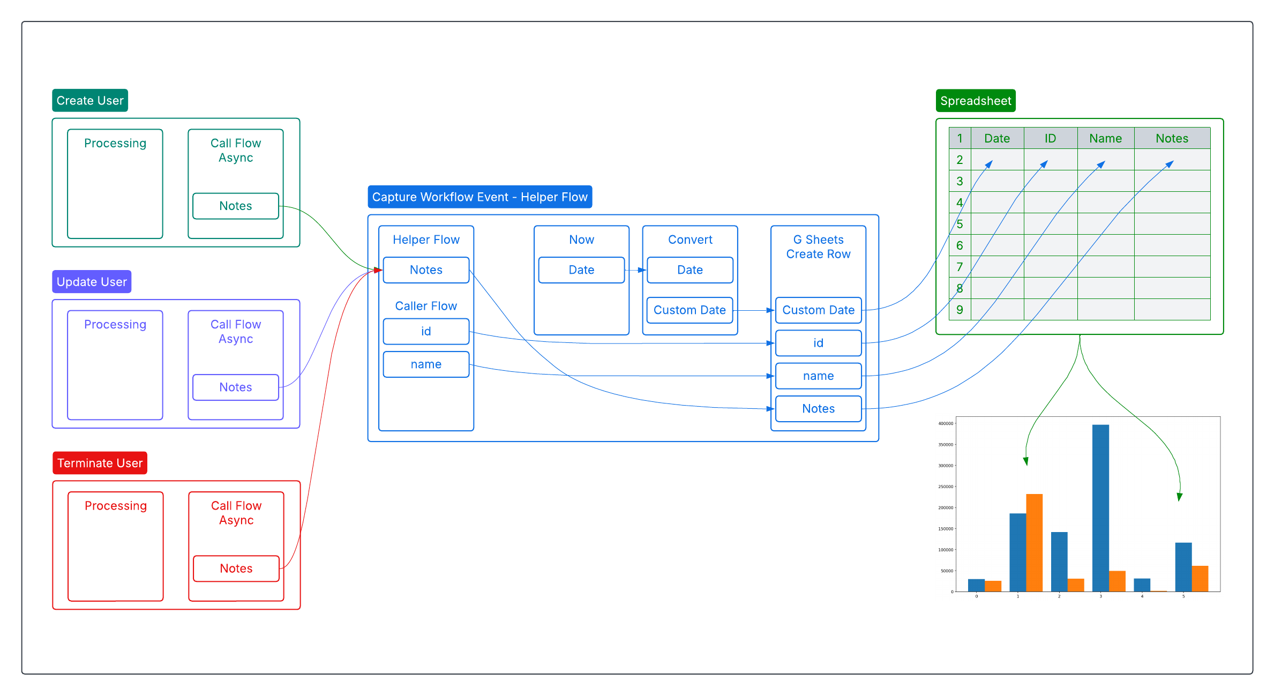Click the Capture Workflow Event title
Image resolution: width=1274 pixels, height=696 pixels.
click(479, 197)
